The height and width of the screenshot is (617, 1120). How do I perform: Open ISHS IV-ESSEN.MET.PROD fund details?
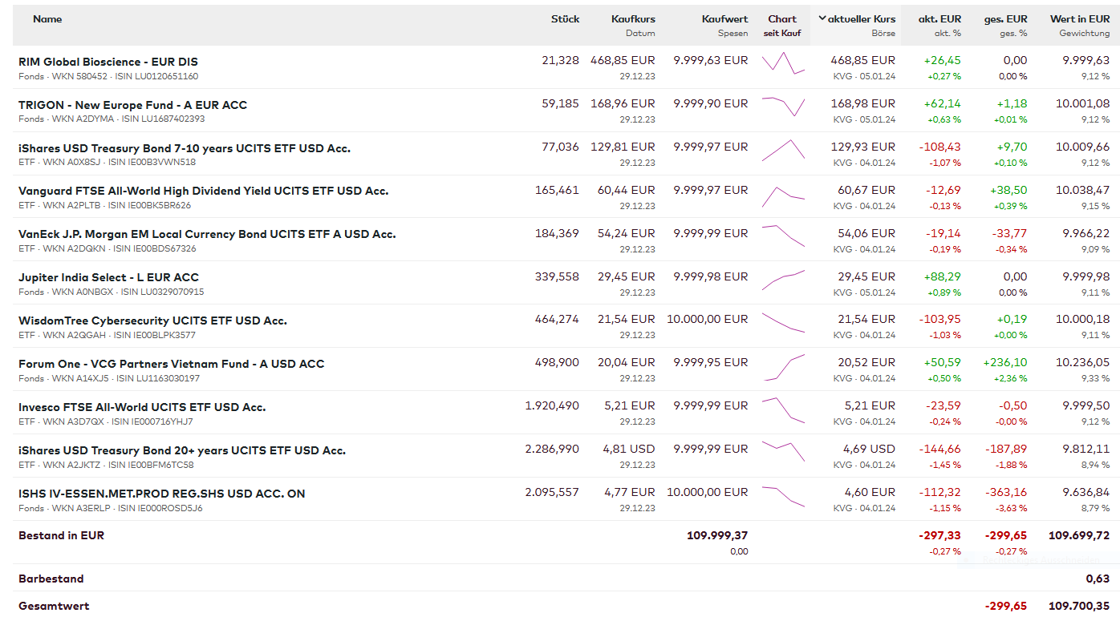[162, 494]
